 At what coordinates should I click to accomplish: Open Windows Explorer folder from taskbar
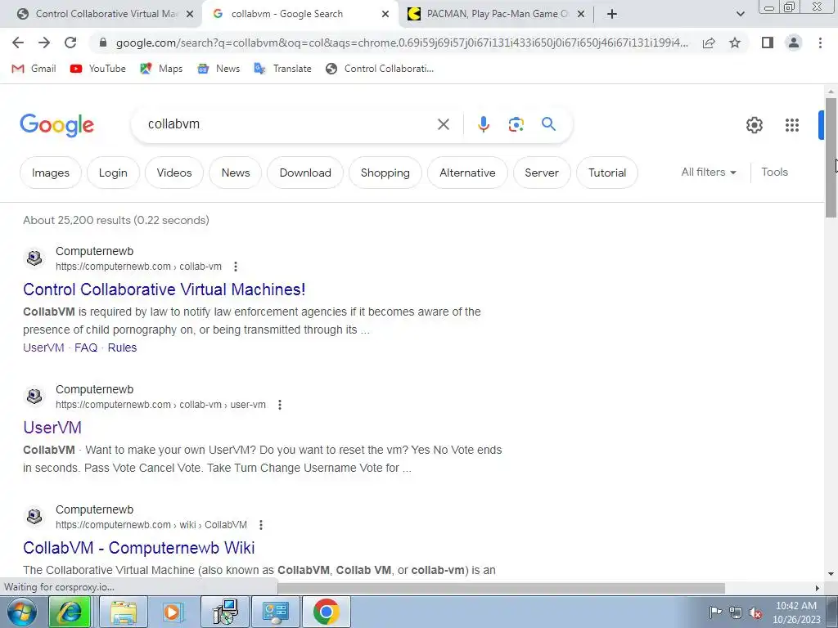point(124,612)
